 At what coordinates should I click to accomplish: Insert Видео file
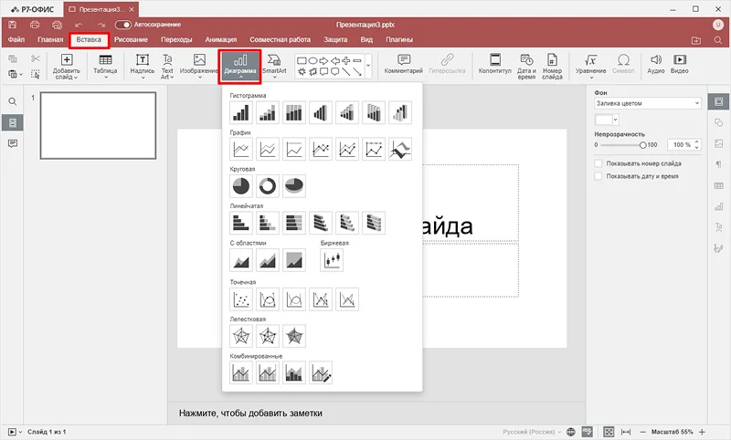pyautogui.click(x=679, y=64)
